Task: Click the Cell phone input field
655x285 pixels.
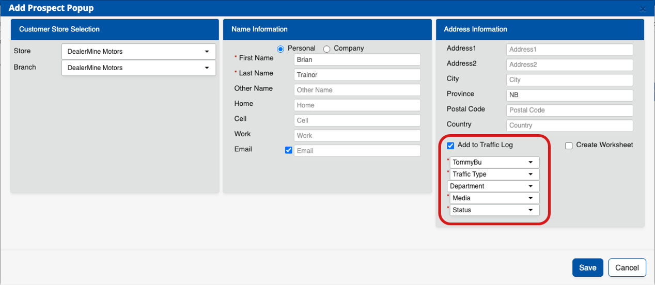Action: pyautogui.click(x=357, y=120)
